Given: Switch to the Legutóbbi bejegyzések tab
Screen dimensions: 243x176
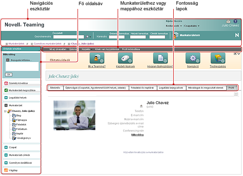Looking at the screenshot, I should pyautogui.click(x=171, y=88).
